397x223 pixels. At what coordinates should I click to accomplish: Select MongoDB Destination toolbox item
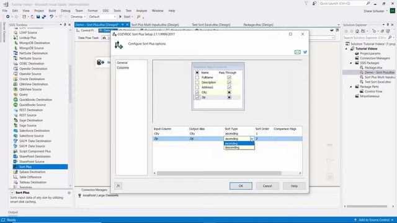(35, 43)
